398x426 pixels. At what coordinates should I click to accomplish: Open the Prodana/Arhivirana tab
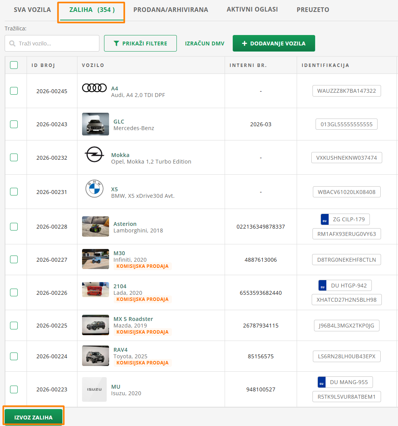pos(171,10)
